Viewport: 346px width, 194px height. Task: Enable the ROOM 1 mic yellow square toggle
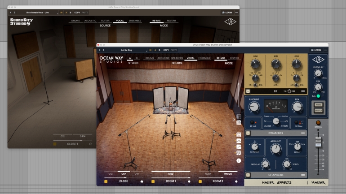click(x=153, y=181)
